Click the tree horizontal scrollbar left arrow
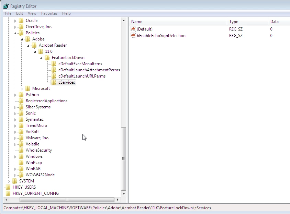 click(6, 200)
